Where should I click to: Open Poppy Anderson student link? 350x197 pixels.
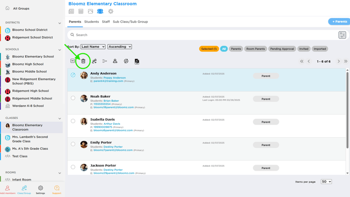click(115, 78)
